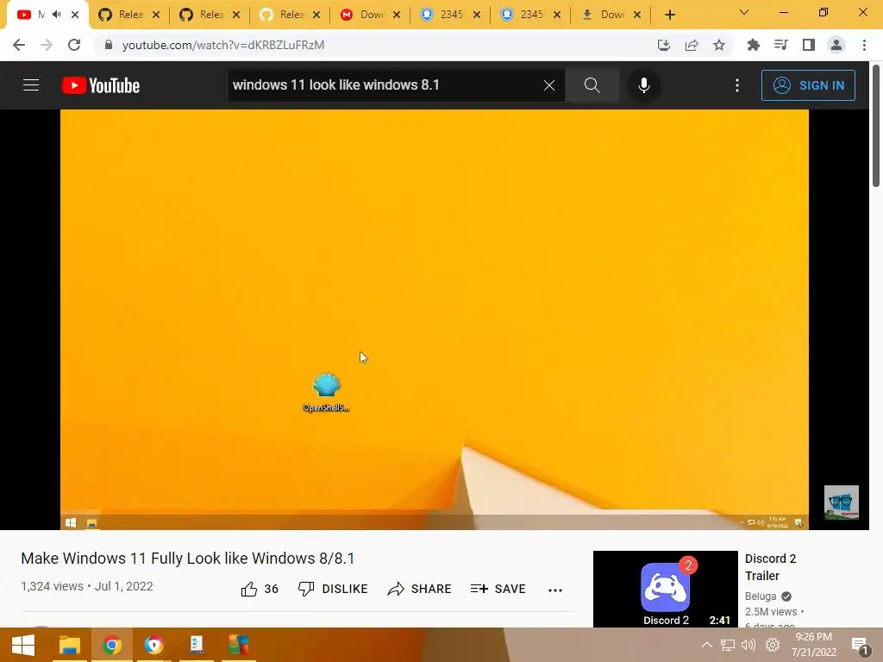Viewport: 883px width, 662px height.
Task: Open network icon in tray
Action: [x=728, y=645]
